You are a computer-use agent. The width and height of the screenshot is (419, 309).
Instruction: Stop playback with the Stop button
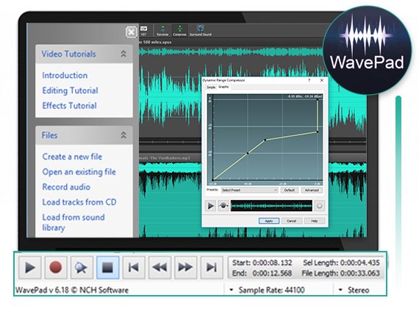click(107, 267)
